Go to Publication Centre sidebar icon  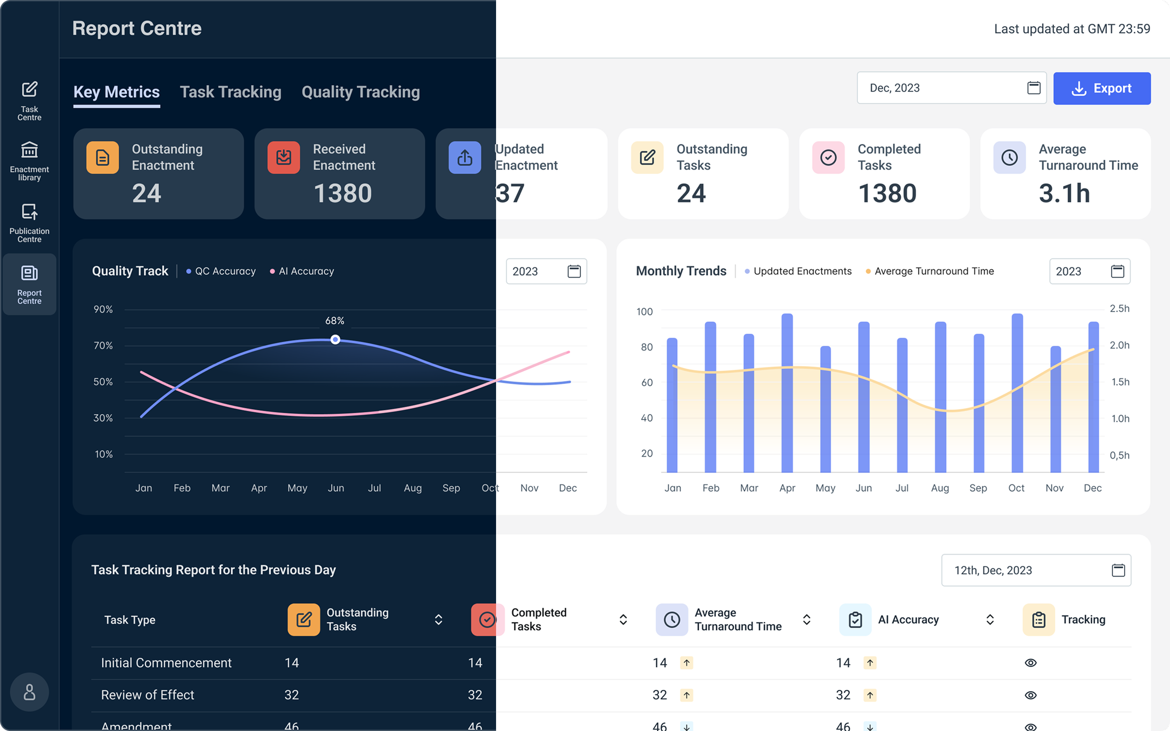point(29,222)
